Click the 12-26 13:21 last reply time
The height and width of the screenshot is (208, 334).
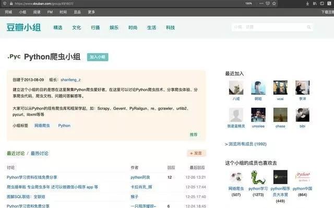coord(196,177)
